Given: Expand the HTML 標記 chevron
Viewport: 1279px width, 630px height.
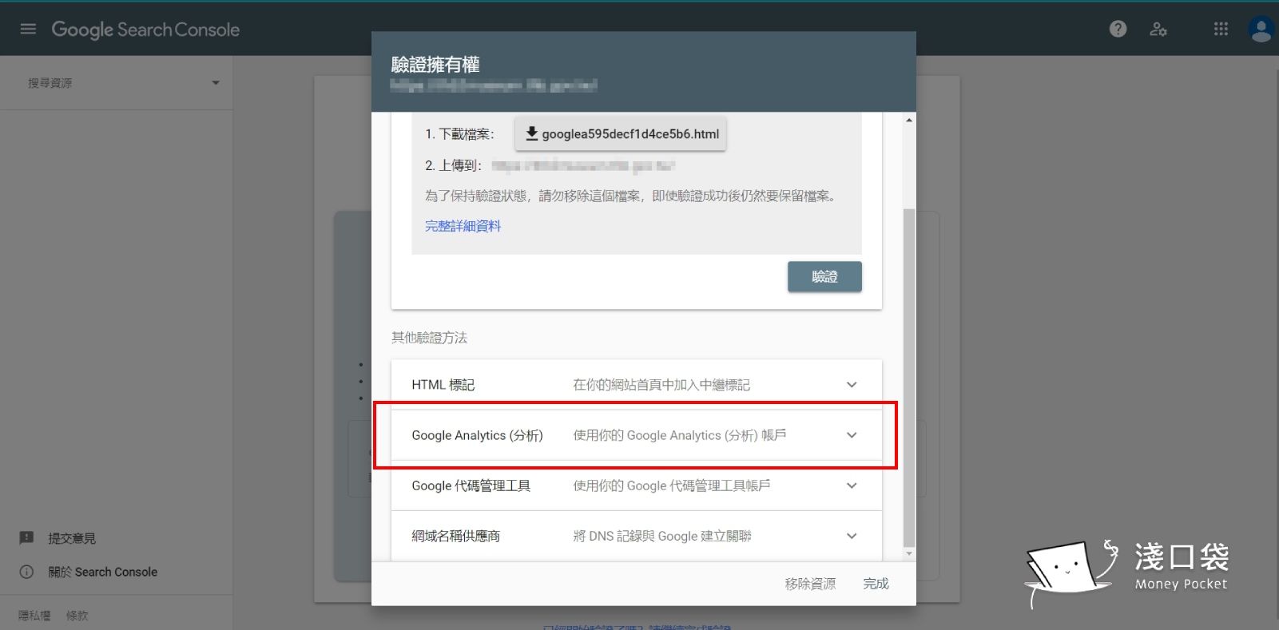Looking at the screenshot, I should [x=852, y=385].
